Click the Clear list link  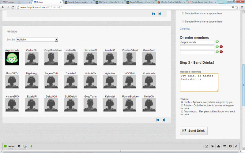coord(185,29)
